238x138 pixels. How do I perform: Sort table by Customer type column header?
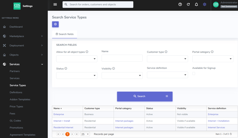click(x=98, y=108)
